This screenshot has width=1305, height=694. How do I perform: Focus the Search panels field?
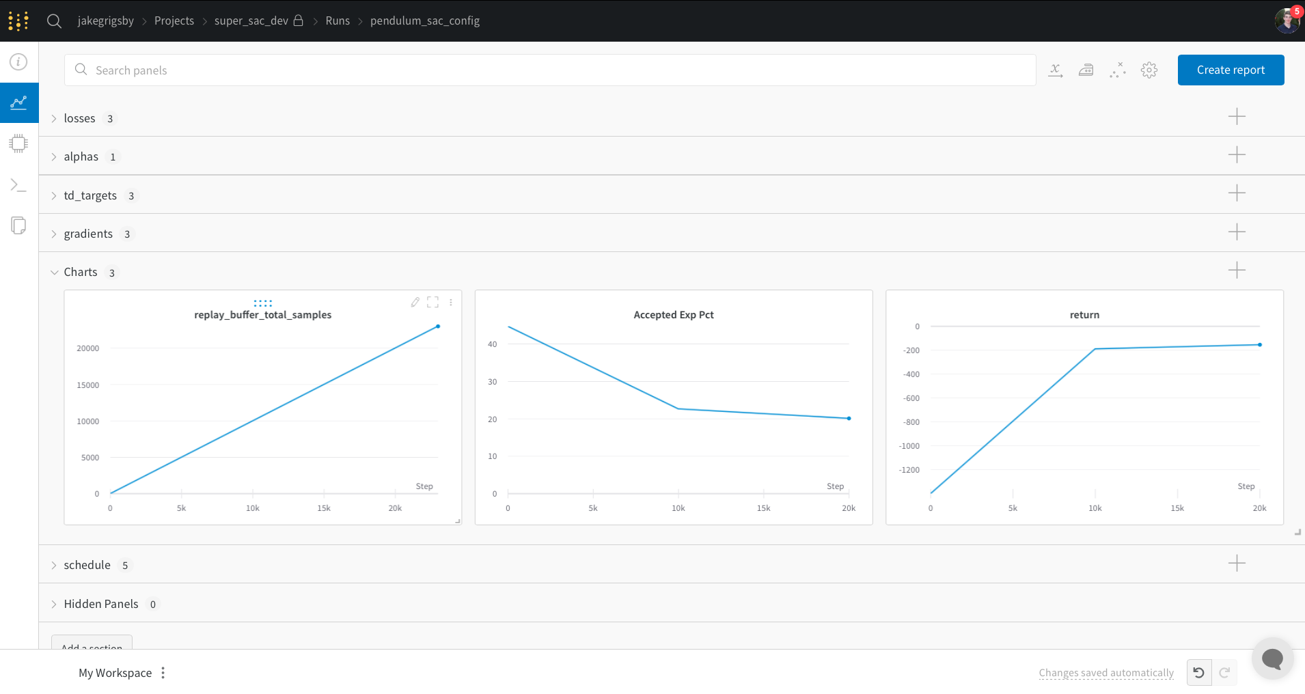click(x=550, y=70)
